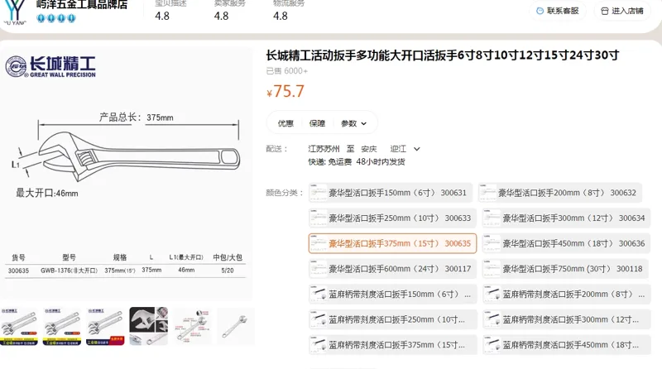This screenshot has width=662, height=369.
Task: Click the GWB-1376 model table cell
Action: pyautogui.click(x=70, y=271)
